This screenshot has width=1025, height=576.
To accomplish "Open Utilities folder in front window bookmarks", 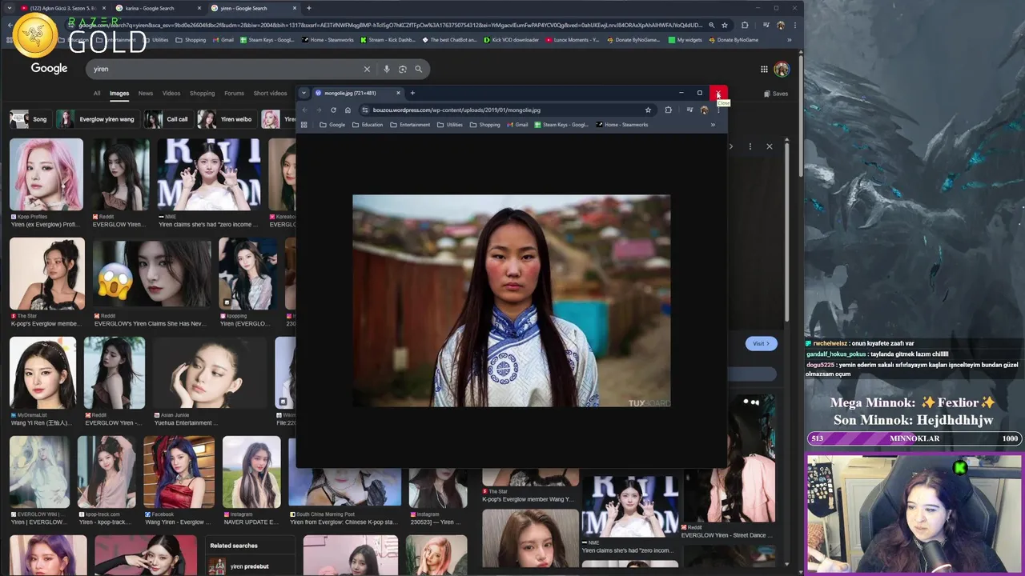I will pyautogui.click(x=450, y=125).
